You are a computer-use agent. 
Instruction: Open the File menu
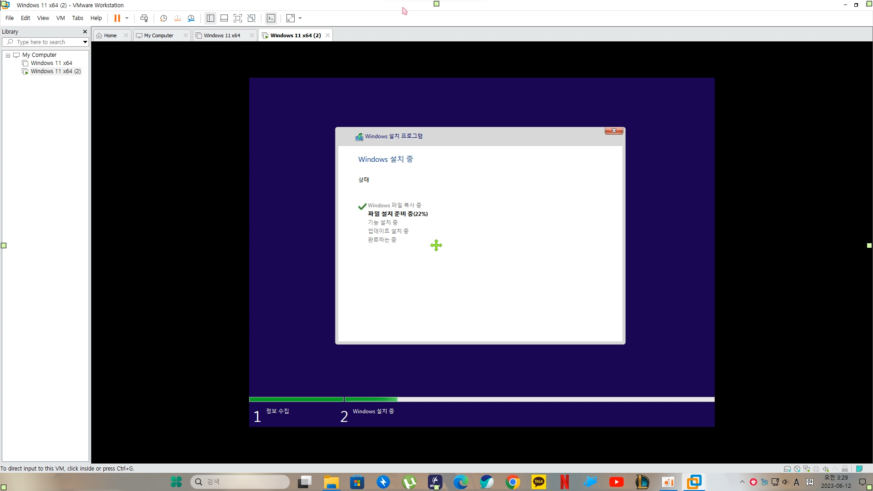(x=10, y=18)
